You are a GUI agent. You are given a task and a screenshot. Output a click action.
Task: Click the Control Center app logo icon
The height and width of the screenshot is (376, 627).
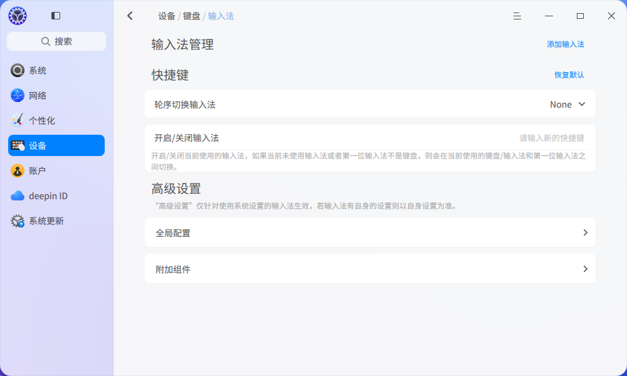18,16
